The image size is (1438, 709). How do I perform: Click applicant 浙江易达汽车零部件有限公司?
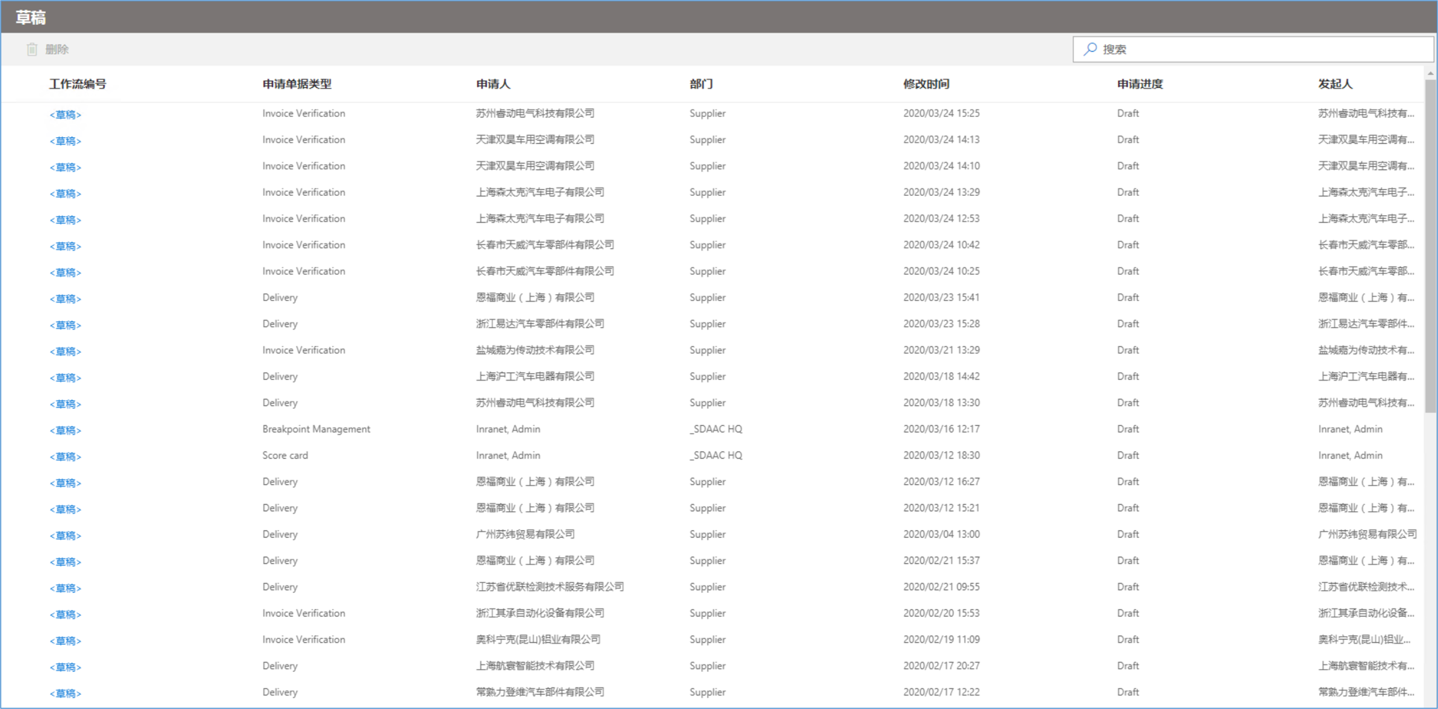click(x=540, y=323)
